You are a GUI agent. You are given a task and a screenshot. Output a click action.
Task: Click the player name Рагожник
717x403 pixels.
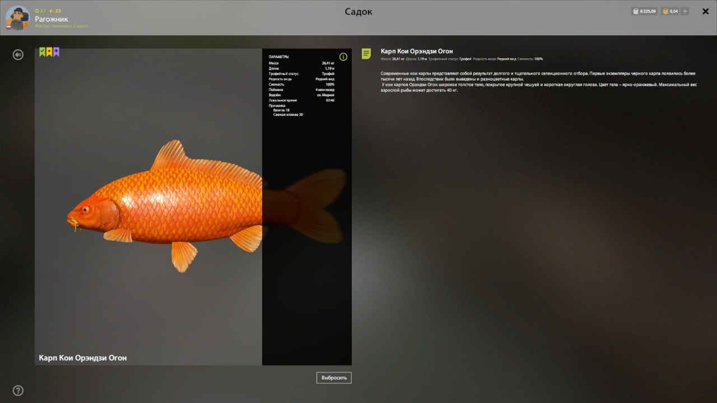point(51,19)
